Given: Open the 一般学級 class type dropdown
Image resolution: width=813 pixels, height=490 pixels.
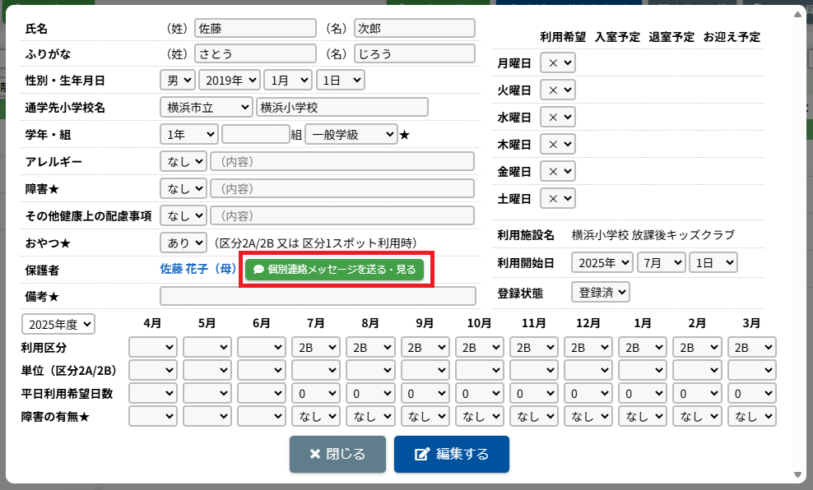Looking at the screenshot, I should click(351, 135).
